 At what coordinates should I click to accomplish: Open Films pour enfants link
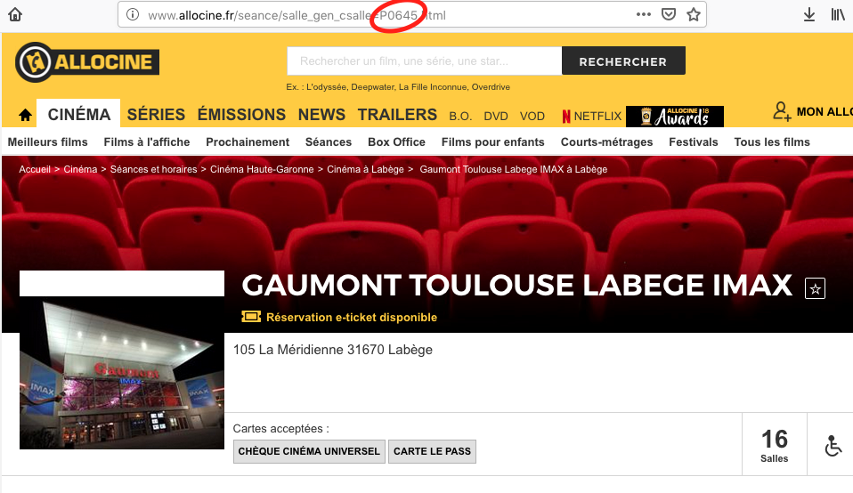493,141
